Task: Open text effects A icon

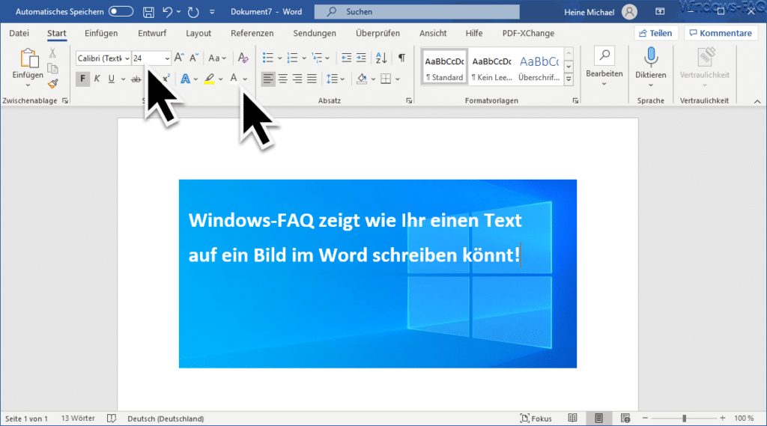Action: click(185, 79)
